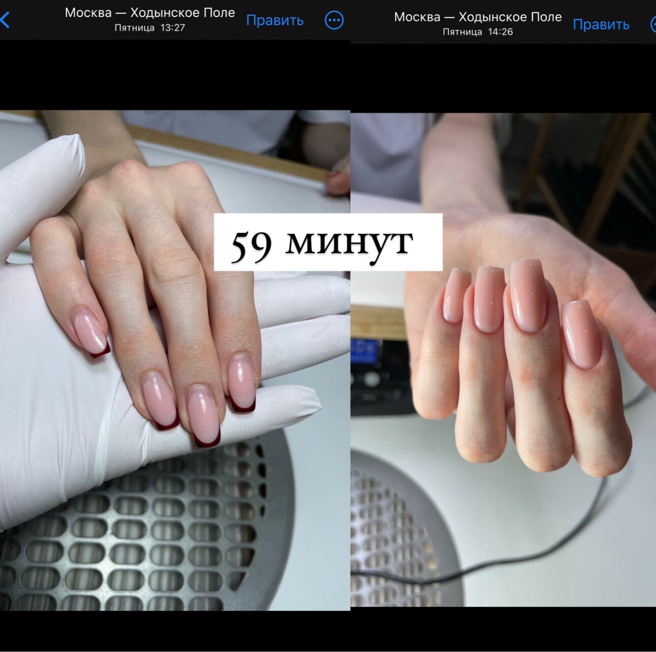
Task: Tap the Пятница 14:26 timestamp
Action: coord(478,32)
